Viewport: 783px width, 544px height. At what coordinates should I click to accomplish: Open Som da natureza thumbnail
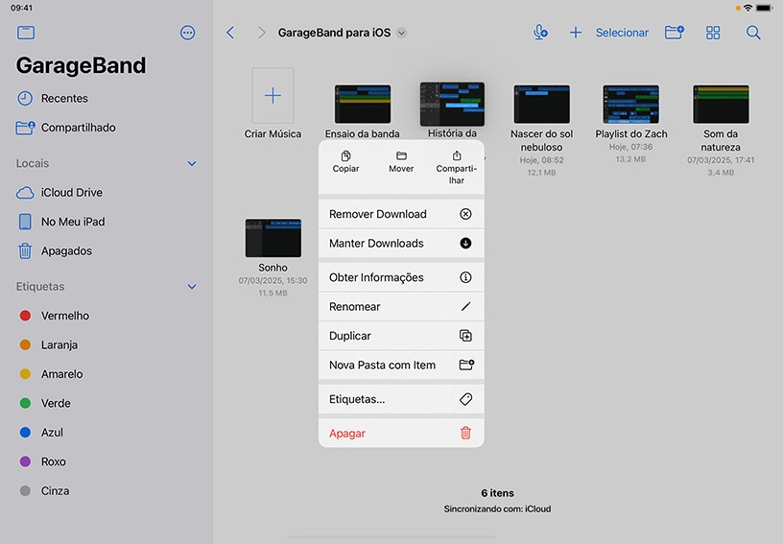(x=721, y=104)
